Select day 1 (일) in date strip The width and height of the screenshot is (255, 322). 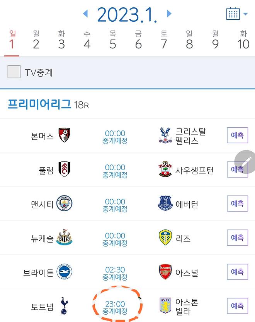[12, 41]
